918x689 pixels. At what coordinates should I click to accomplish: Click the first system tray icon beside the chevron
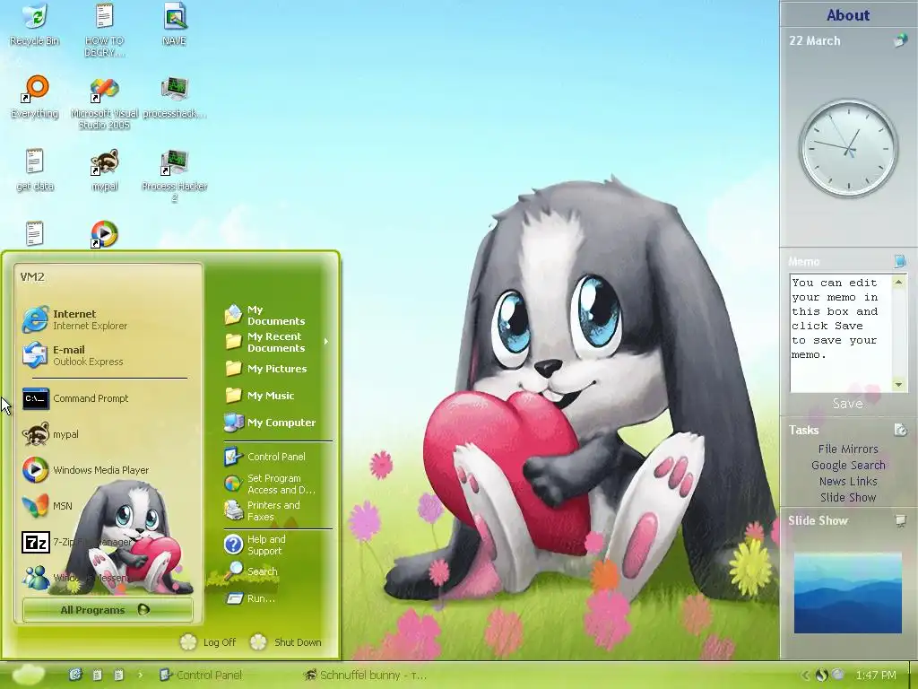point(821,675)
